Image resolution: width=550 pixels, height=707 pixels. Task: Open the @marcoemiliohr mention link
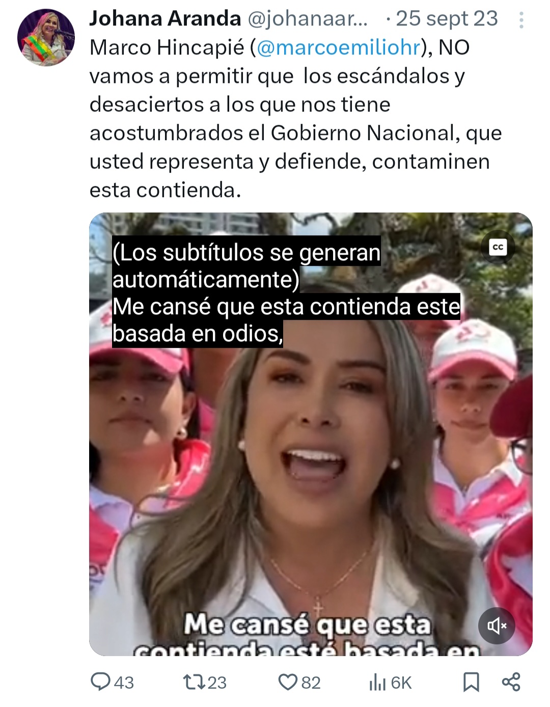(339, 47)
